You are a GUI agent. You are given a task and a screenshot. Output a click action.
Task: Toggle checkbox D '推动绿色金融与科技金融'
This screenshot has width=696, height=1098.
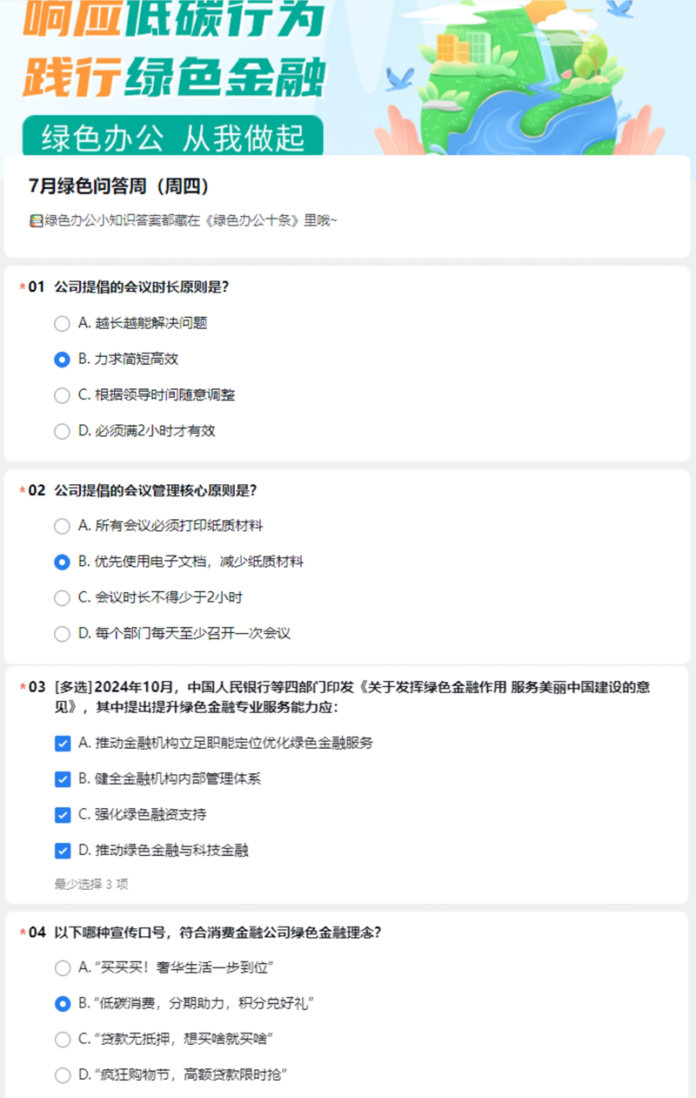(62, 850)
